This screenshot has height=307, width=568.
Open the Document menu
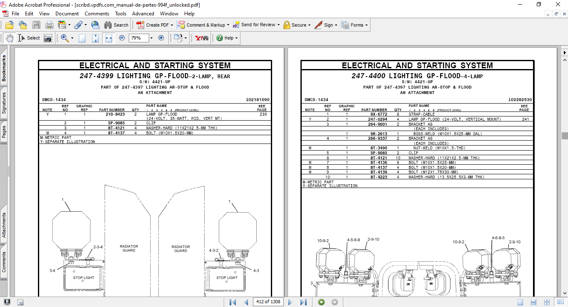pyautogui.click(x=67, y=13)
